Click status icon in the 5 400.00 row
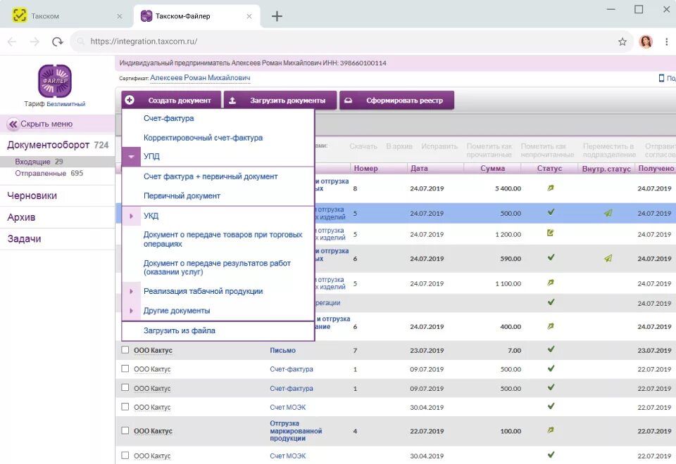This screenshot has width=676, height=464. pos(550,188)
